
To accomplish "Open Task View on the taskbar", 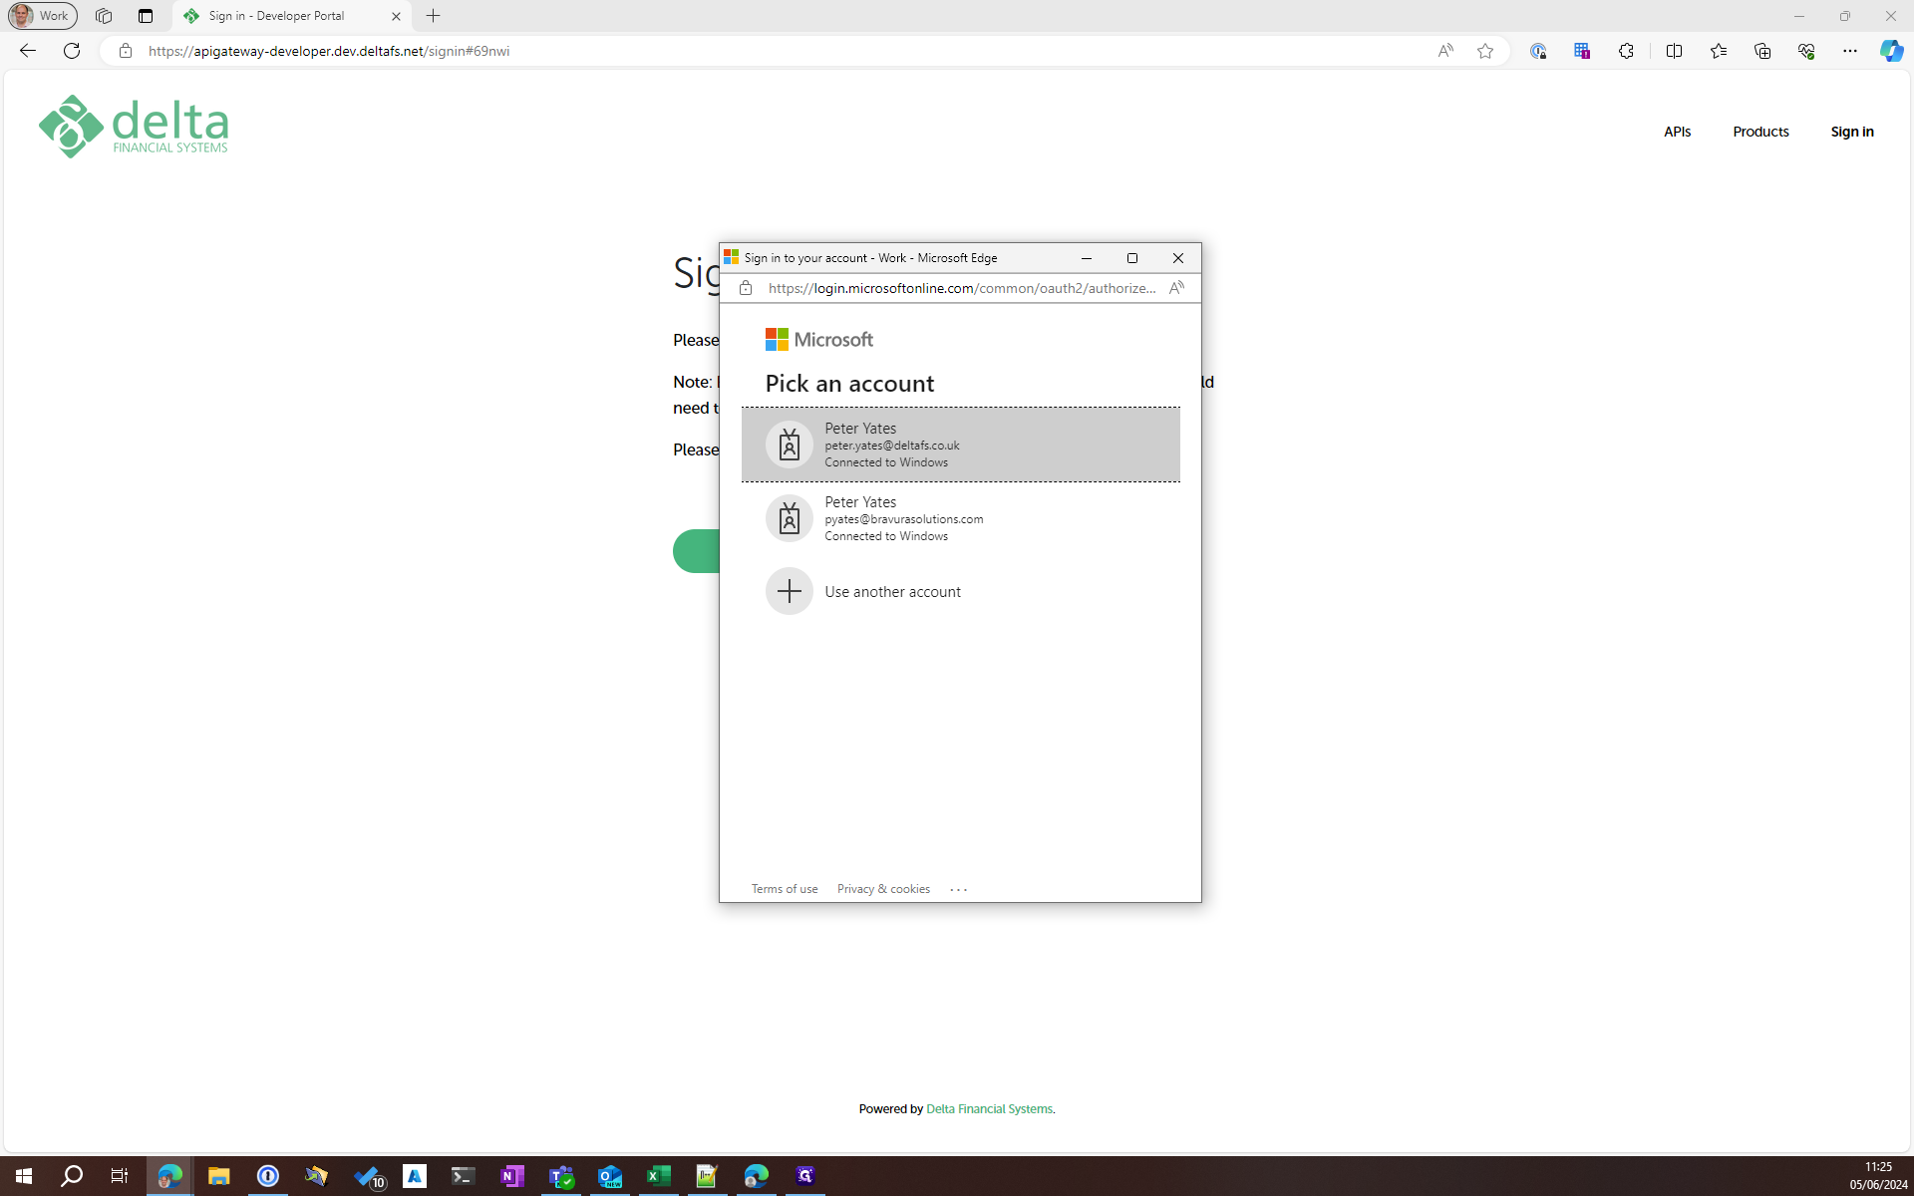I will click(120, 1176).
